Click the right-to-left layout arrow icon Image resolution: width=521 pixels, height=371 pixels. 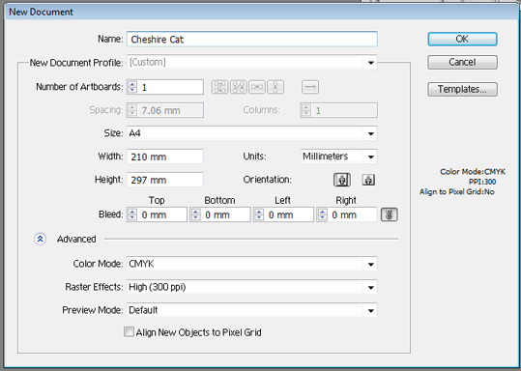(x=310, y=87)
